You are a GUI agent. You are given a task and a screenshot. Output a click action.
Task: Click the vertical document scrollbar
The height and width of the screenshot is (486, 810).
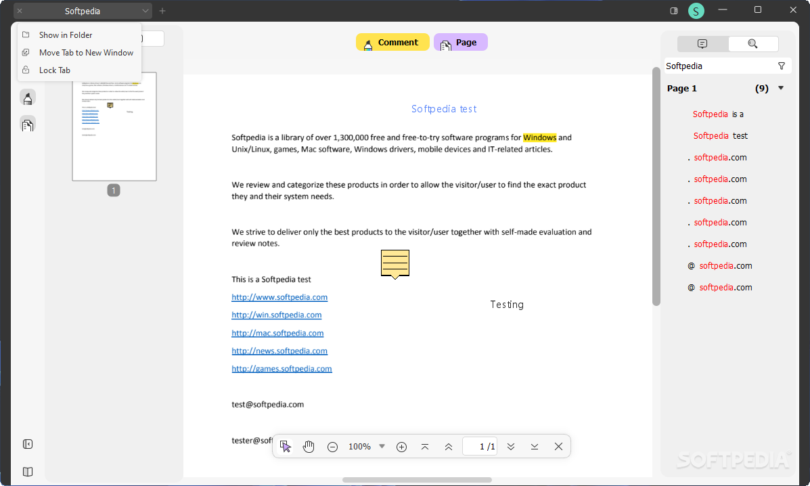[x=656, y=186]
